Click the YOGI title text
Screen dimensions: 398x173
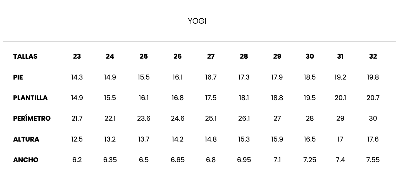click(x=197, y=21)
